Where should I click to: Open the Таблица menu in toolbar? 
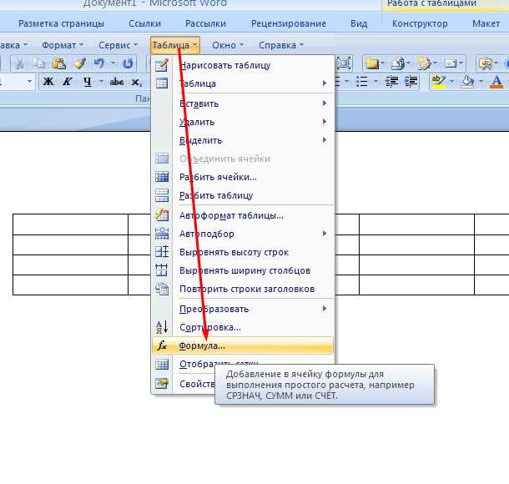click(175, 45)
